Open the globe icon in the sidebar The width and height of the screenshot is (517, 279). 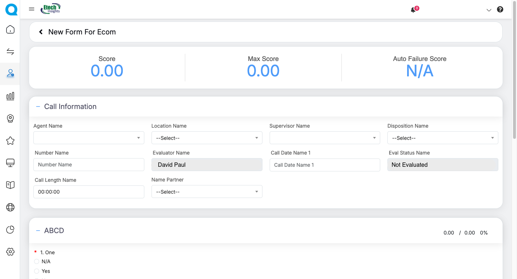point(10,207)
